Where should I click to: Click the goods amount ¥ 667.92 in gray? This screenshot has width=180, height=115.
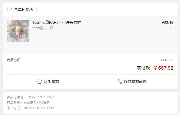click(x=167, y=60)
